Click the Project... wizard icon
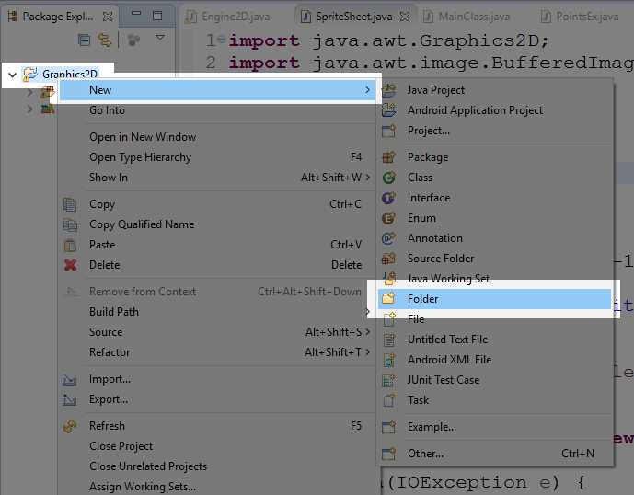The image size is (634, 495). click(389, 131)
